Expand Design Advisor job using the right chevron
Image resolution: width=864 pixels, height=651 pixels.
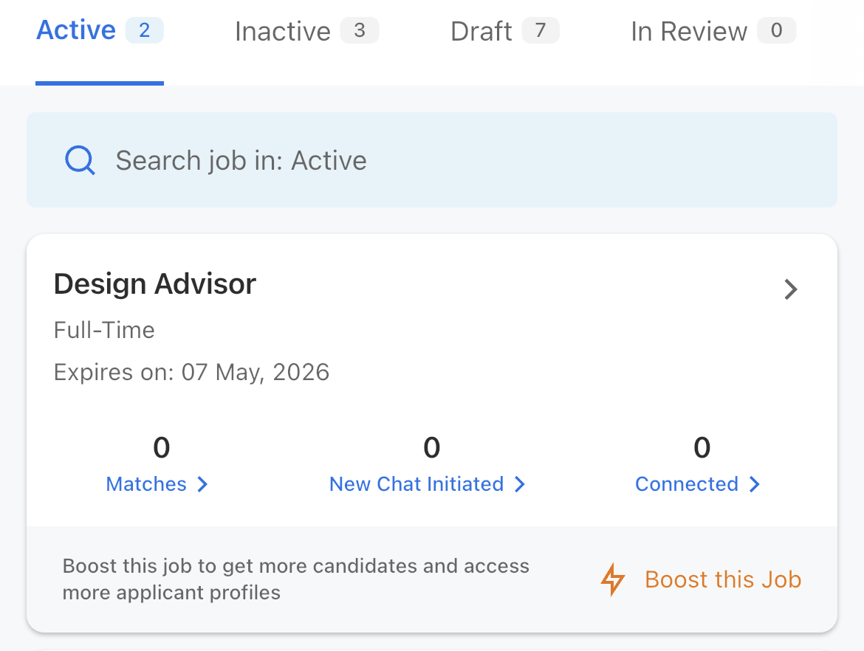click(791, 289)
